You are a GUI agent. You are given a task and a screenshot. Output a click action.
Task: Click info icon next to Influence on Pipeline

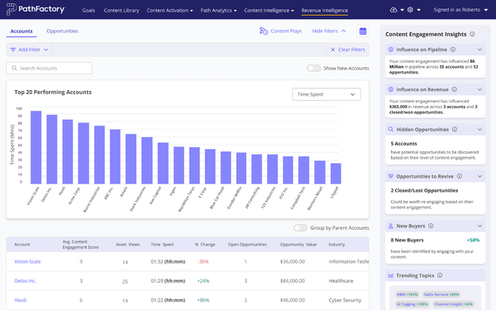453,50
